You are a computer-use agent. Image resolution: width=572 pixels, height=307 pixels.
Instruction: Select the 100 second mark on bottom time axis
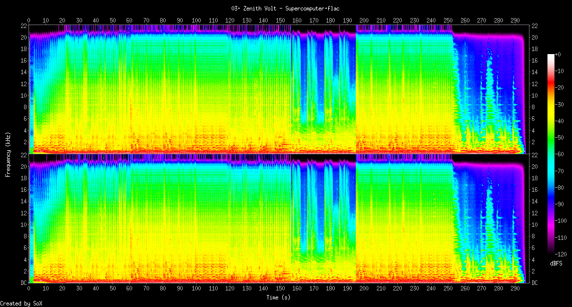click(197, 289)
